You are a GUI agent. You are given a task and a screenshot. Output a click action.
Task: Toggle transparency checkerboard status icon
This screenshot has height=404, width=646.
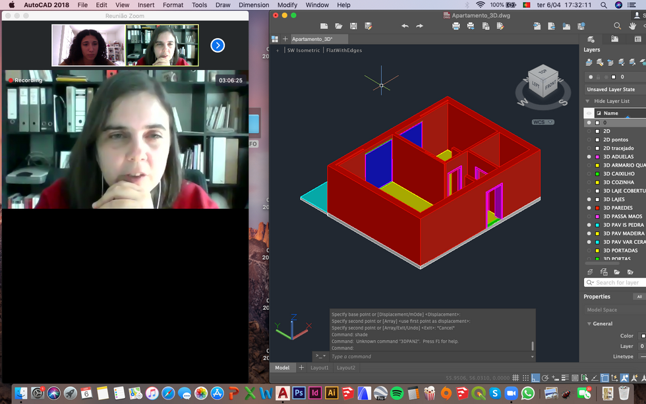[x=575, y=378]
